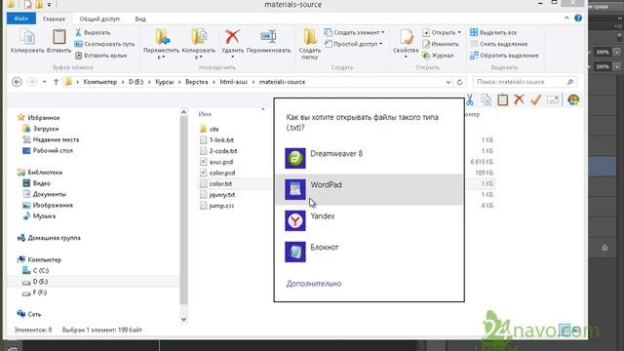
Task: Click the up one level arrow
Action: (56, 82)
